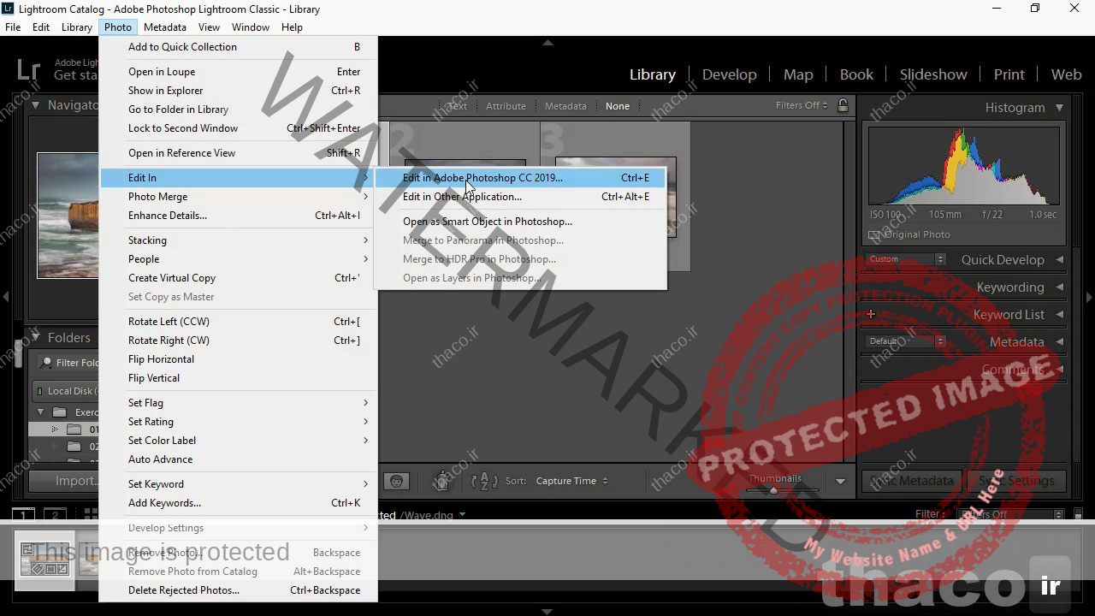Image resolution: width=1095 pixels, height=616 pixels.
Task: Expand the Keywording panel
Action: click(1059, 287)
